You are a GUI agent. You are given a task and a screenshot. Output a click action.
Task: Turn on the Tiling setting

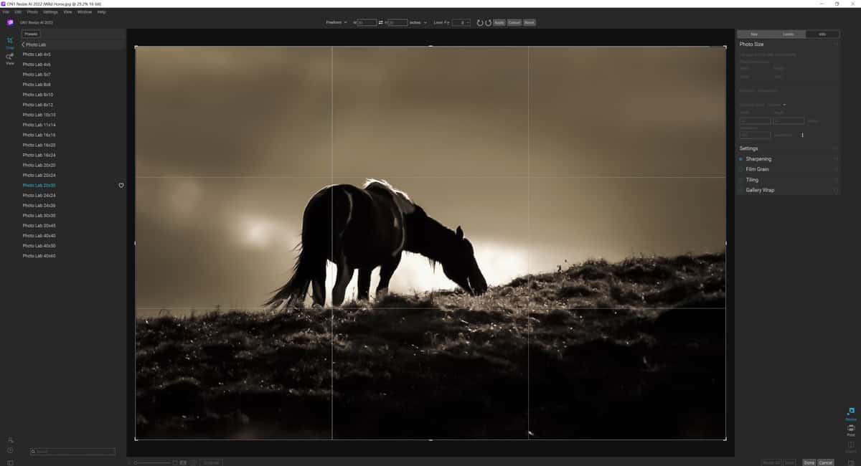[x=741, y=180]
